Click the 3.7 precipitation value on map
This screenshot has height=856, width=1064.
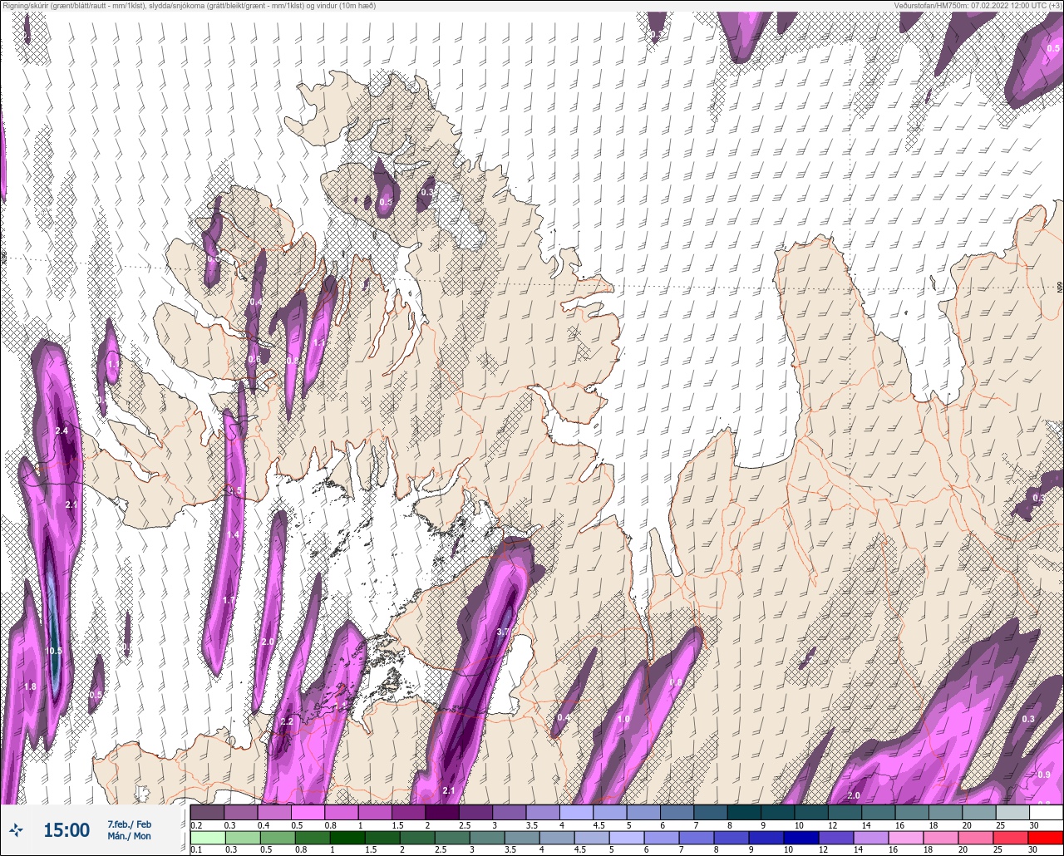point(502,632)
